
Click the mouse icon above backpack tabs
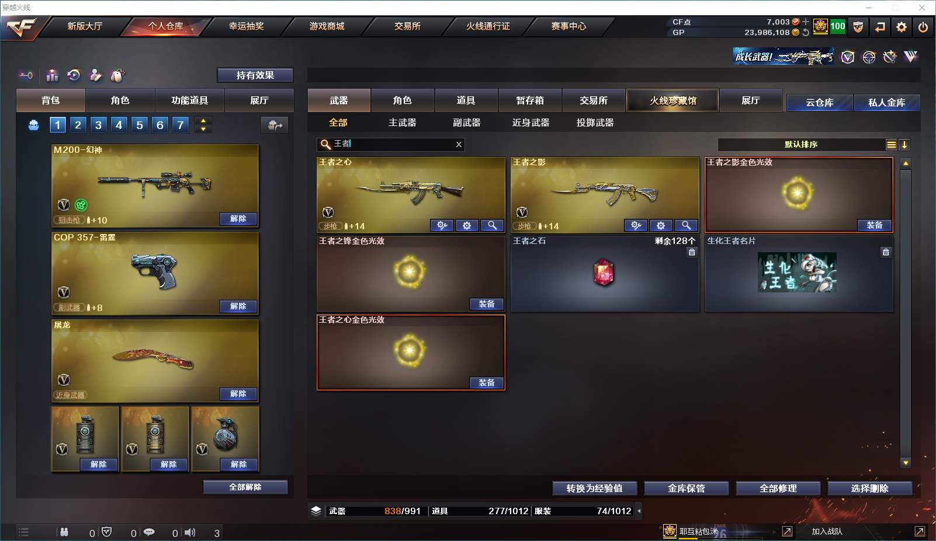point(117,75)
